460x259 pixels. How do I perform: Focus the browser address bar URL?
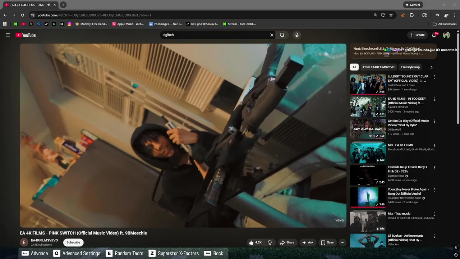coord(94,15)
